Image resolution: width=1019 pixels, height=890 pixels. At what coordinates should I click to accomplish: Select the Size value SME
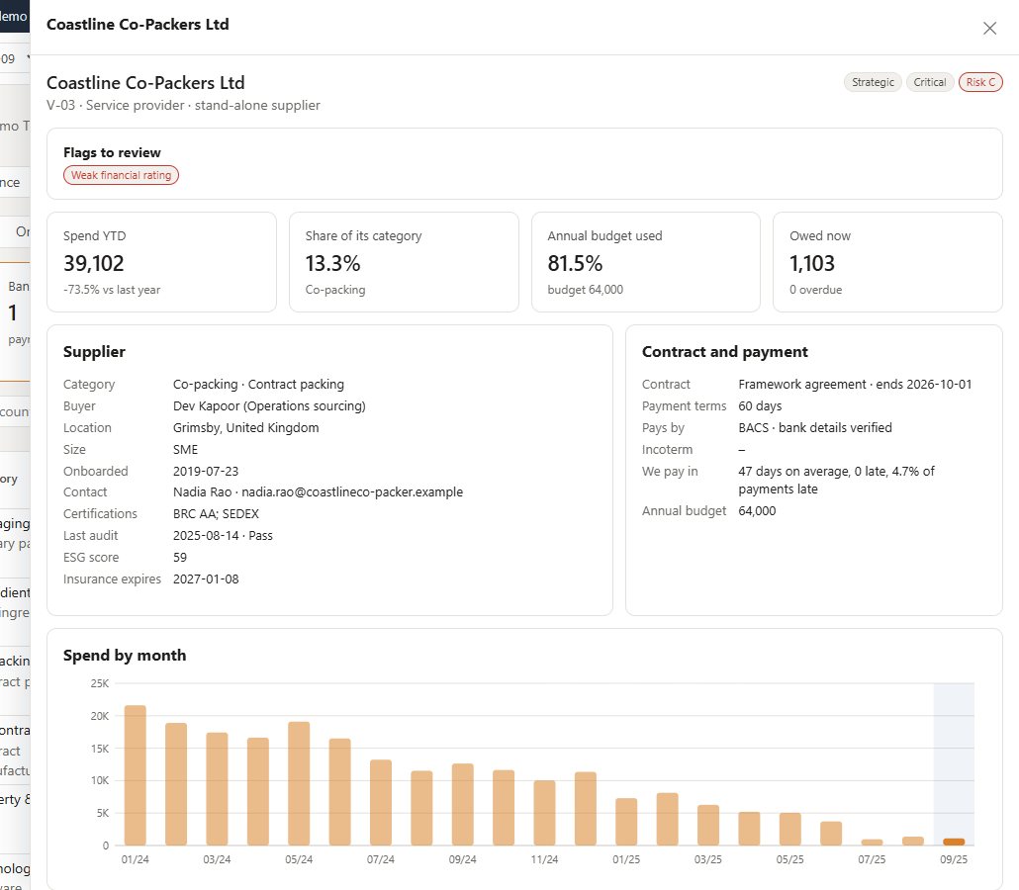click(x=185, y=450)
